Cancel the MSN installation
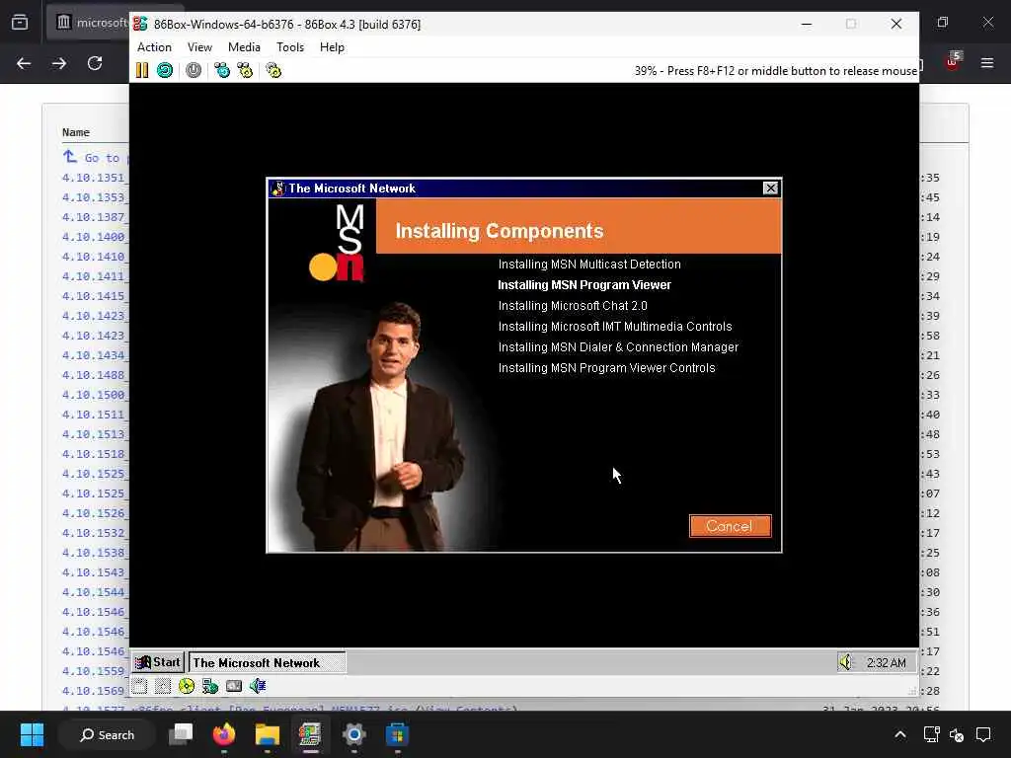Image resolution: width=1011 pixels, height=758 pixels. [x=730, y=526]
